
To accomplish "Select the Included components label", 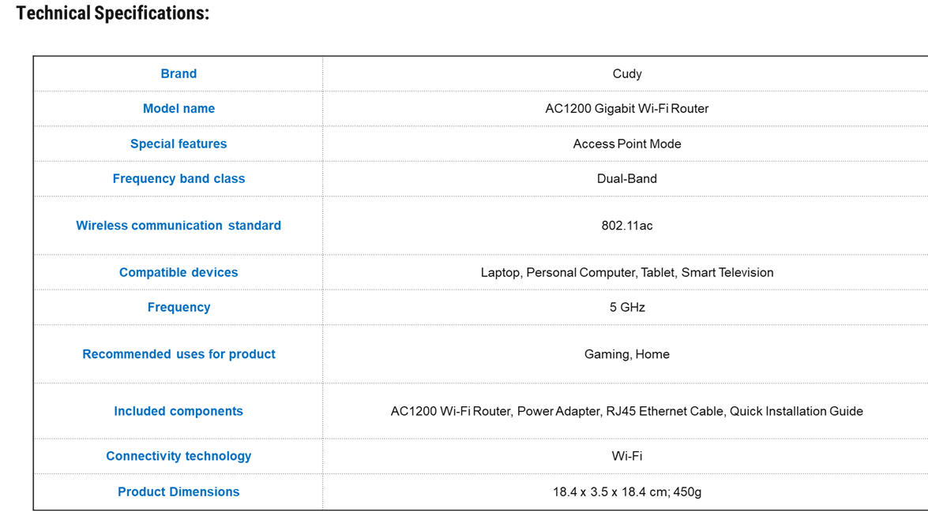I will (178, 411).
